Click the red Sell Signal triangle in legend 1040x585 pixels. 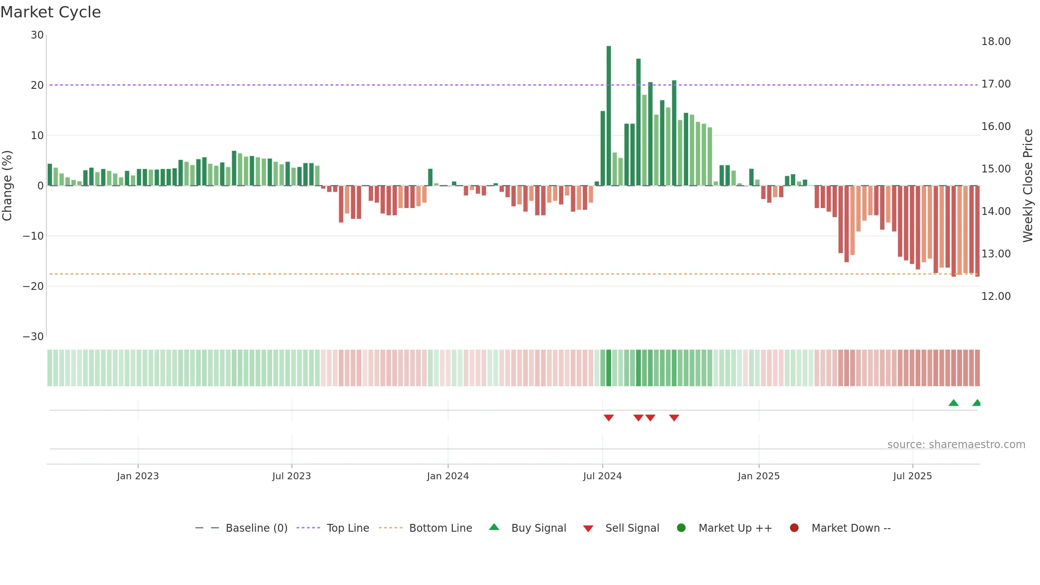[x=588, y=529]
